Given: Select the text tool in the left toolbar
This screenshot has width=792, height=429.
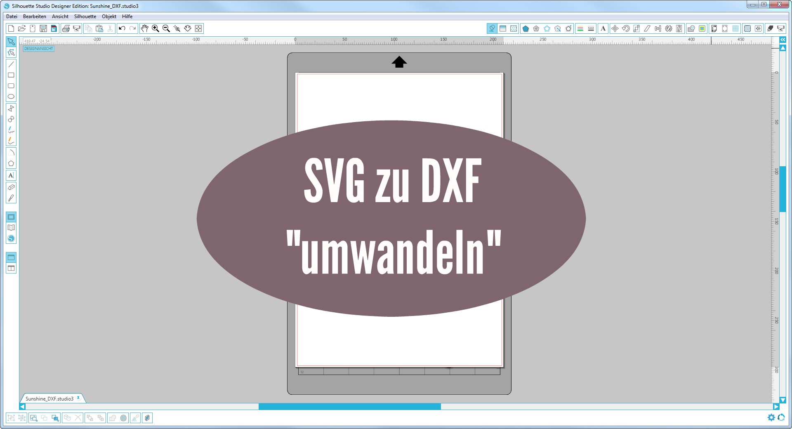Looking at the screenshot, I should click(11, 175).
